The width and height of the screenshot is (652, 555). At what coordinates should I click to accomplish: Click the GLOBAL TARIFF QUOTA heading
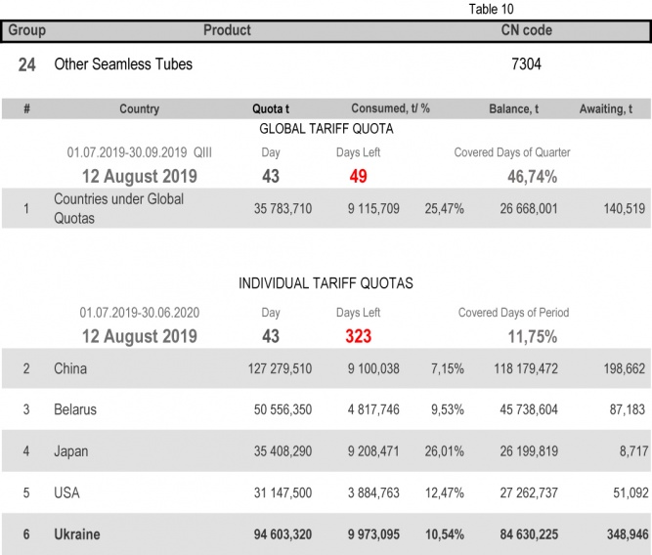[x=326, y=129]
